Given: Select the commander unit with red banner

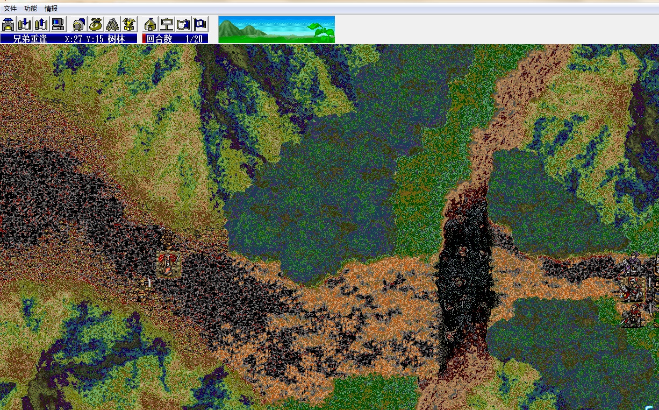Looking at the screenshot, I should pyautogui.click(x=168, y=264).
